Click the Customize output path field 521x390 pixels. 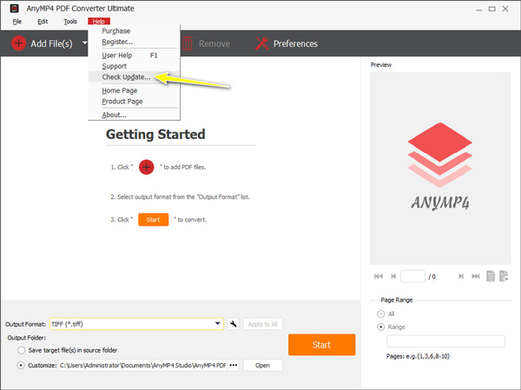142,365
